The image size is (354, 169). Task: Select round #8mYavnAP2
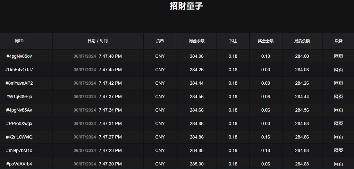[19, 83]
